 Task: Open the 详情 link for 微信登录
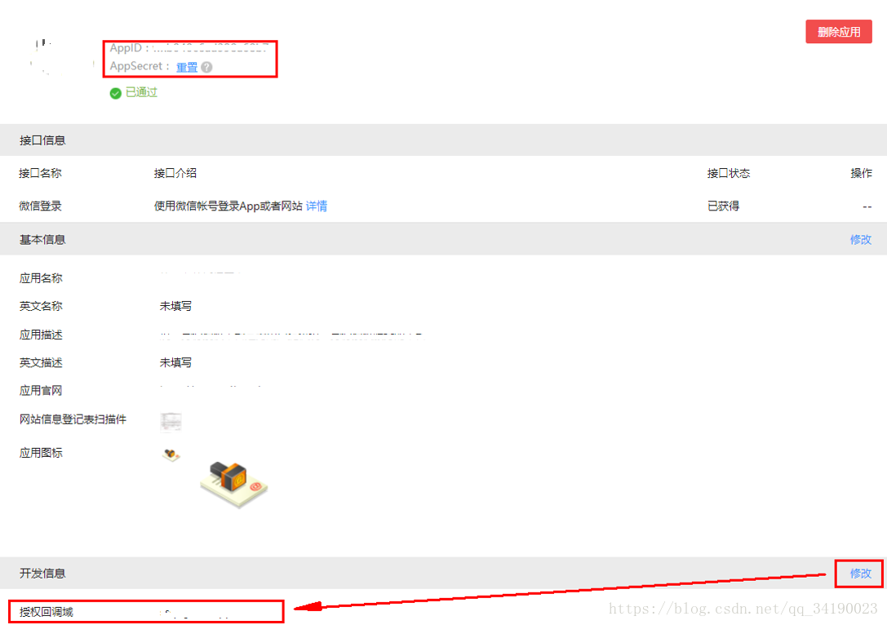(x=317, y=206)
